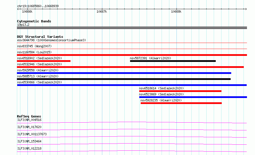Click the ILF3|NM_004516 gene label

(x=29, y=120)
